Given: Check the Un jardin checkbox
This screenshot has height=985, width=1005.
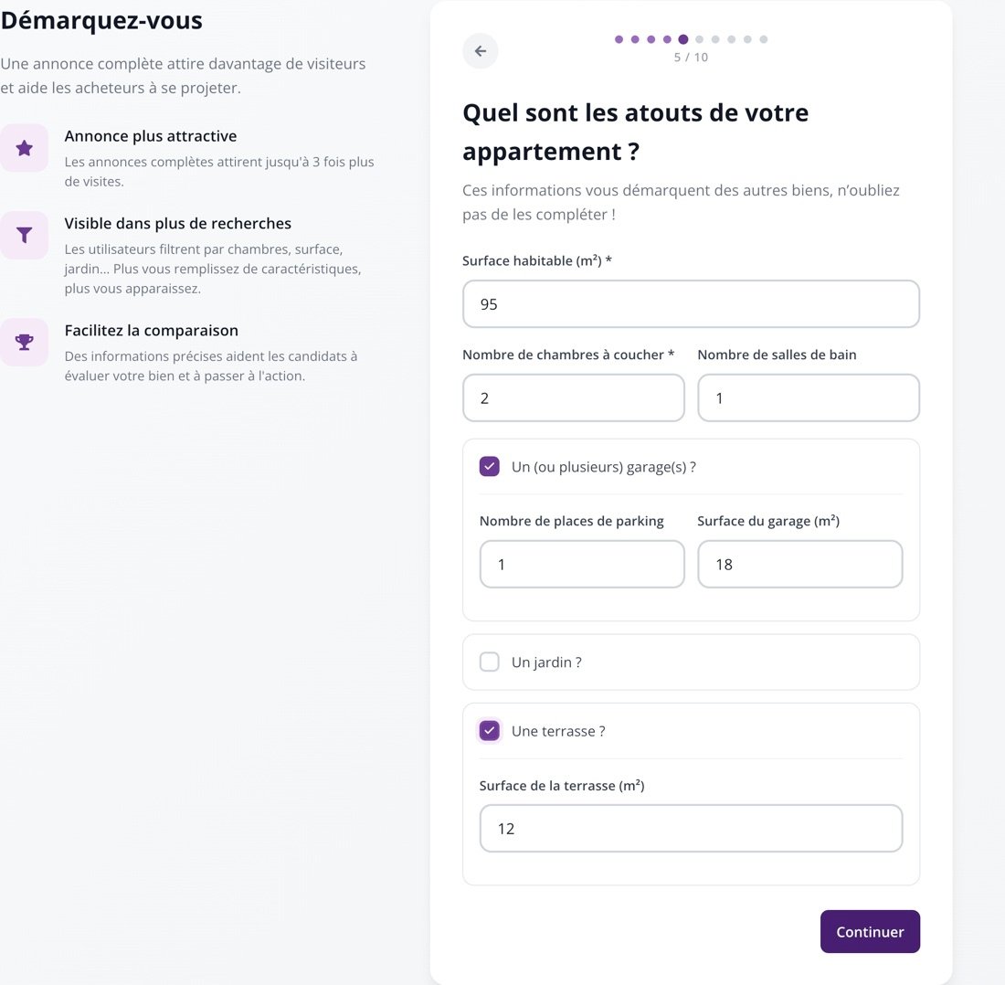Looking at the screenshot, I should [490, 662].
